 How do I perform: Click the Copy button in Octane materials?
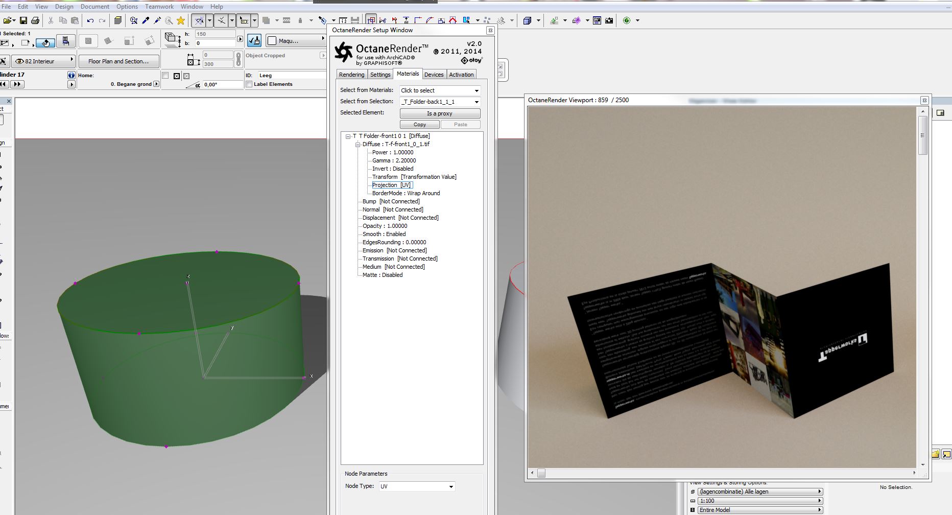(x=419, y=125)
